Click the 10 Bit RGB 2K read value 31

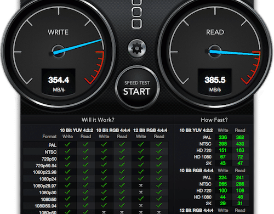[240, 203]
